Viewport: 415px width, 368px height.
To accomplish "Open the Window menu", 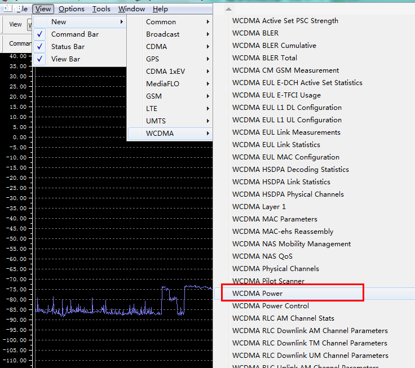I will (131, 9).
